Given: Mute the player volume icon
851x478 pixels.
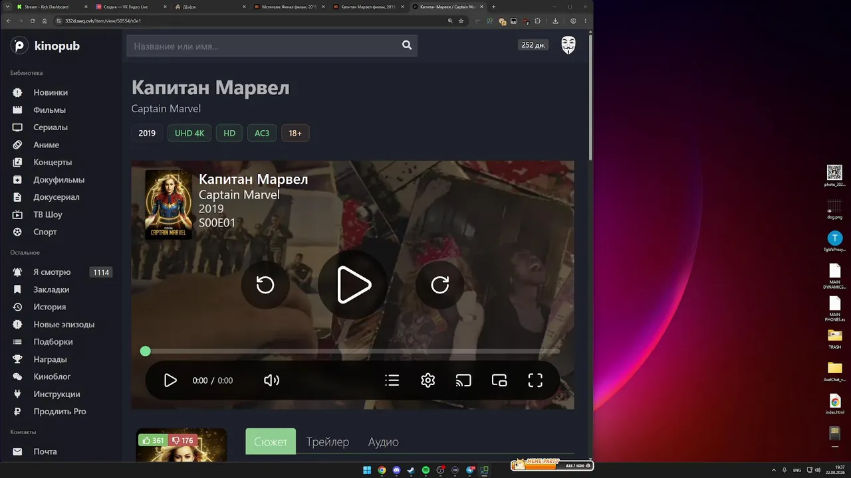Looking at the screenshot, I should click(271, 380).
